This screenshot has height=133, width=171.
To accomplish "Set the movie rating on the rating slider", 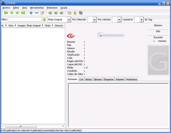I will click(x=110, y=36).
